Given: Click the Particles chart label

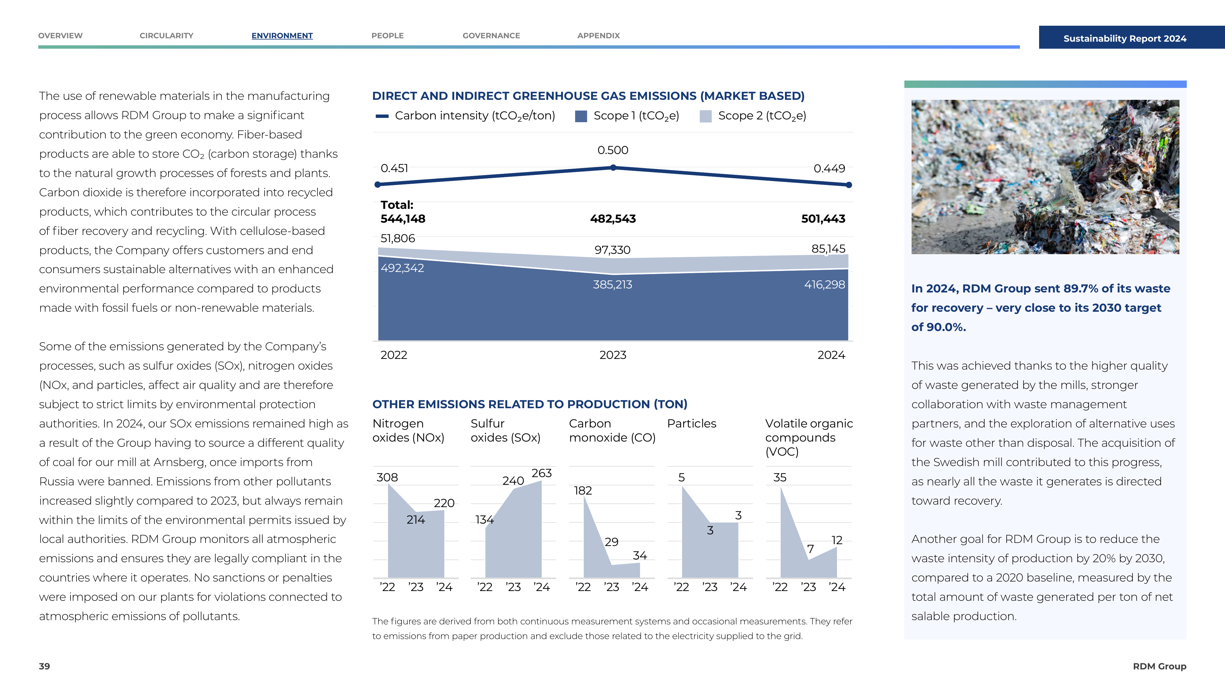Looking at the screenshot, I should [x=692, y=424].
